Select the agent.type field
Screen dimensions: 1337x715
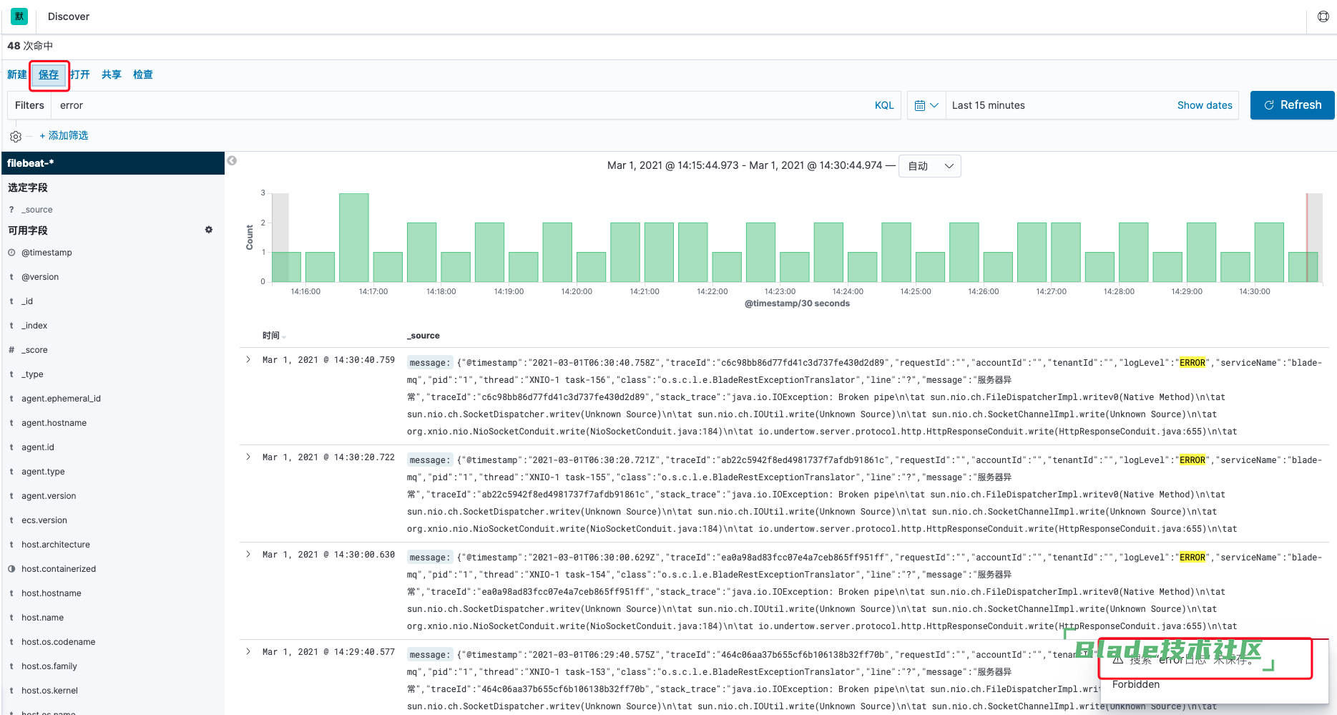[x=43, y=472]
